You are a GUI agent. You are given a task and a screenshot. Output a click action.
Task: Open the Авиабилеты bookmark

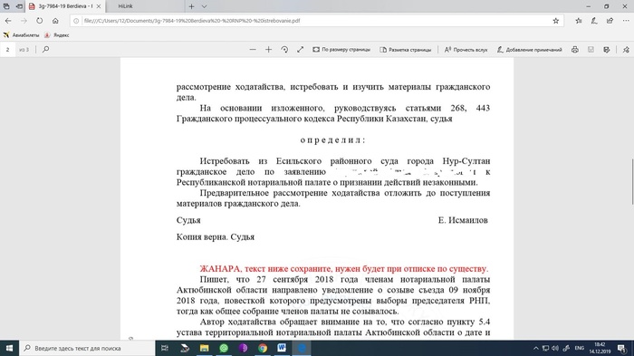click(21, 35)
